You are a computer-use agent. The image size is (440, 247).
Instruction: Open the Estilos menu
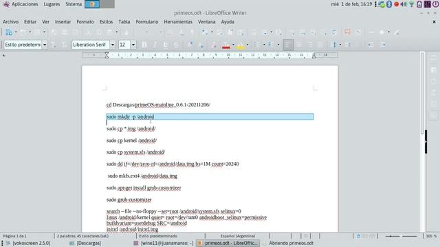point(106,21)
